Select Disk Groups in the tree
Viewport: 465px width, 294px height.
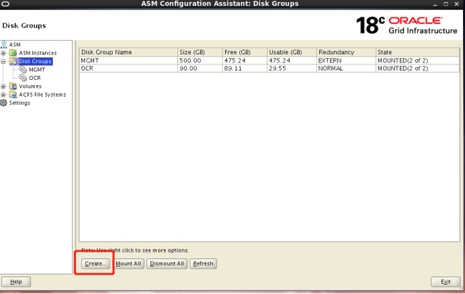pos(36,61)
